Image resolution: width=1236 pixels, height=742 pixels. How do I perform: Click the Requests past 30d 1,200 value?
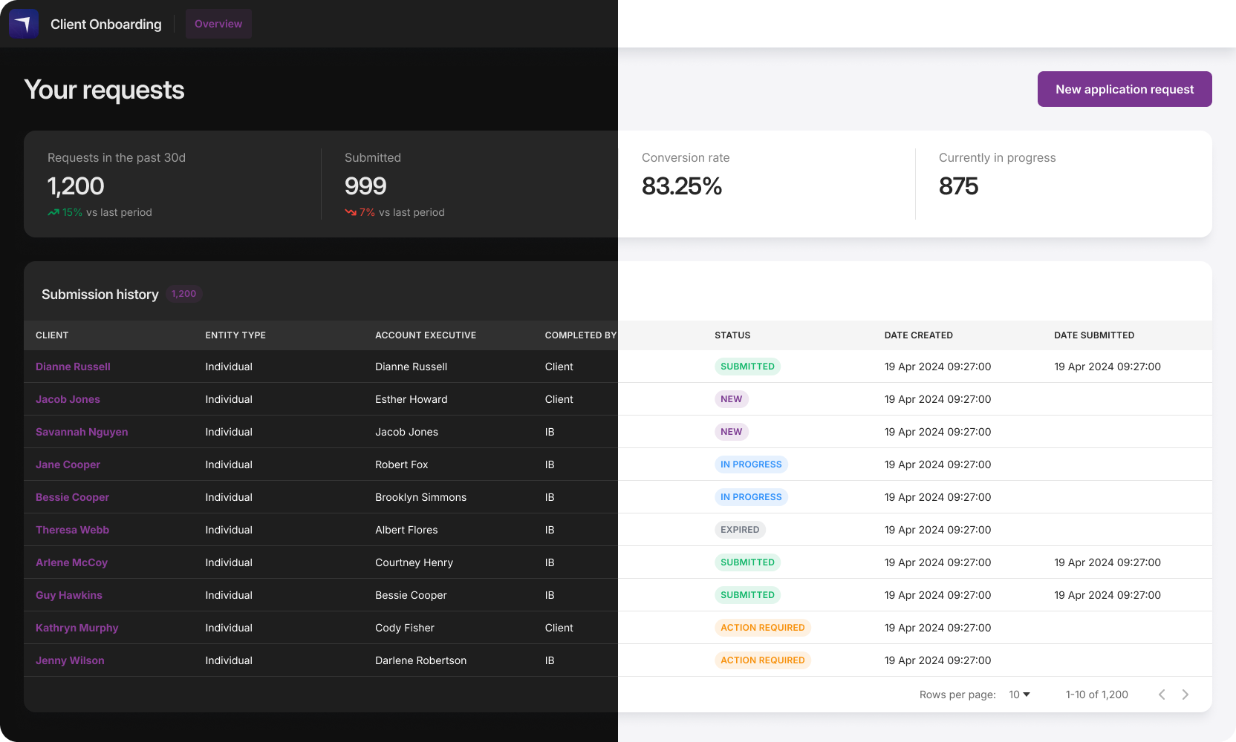pos(76,186)
